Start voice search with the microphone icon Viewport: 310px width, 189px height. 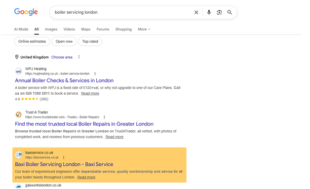pos(209,12)
